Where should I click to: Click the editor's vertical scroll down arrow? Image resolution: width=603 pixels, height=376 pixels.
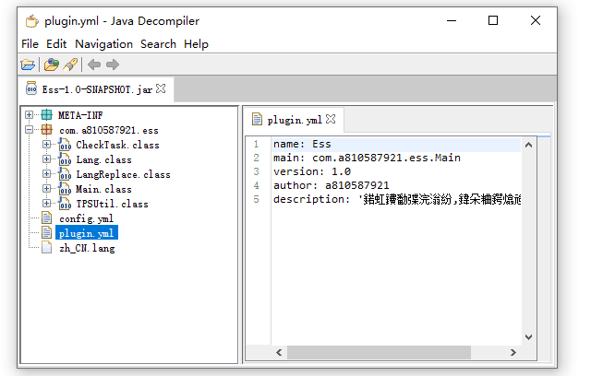click(x=529, y=338)
